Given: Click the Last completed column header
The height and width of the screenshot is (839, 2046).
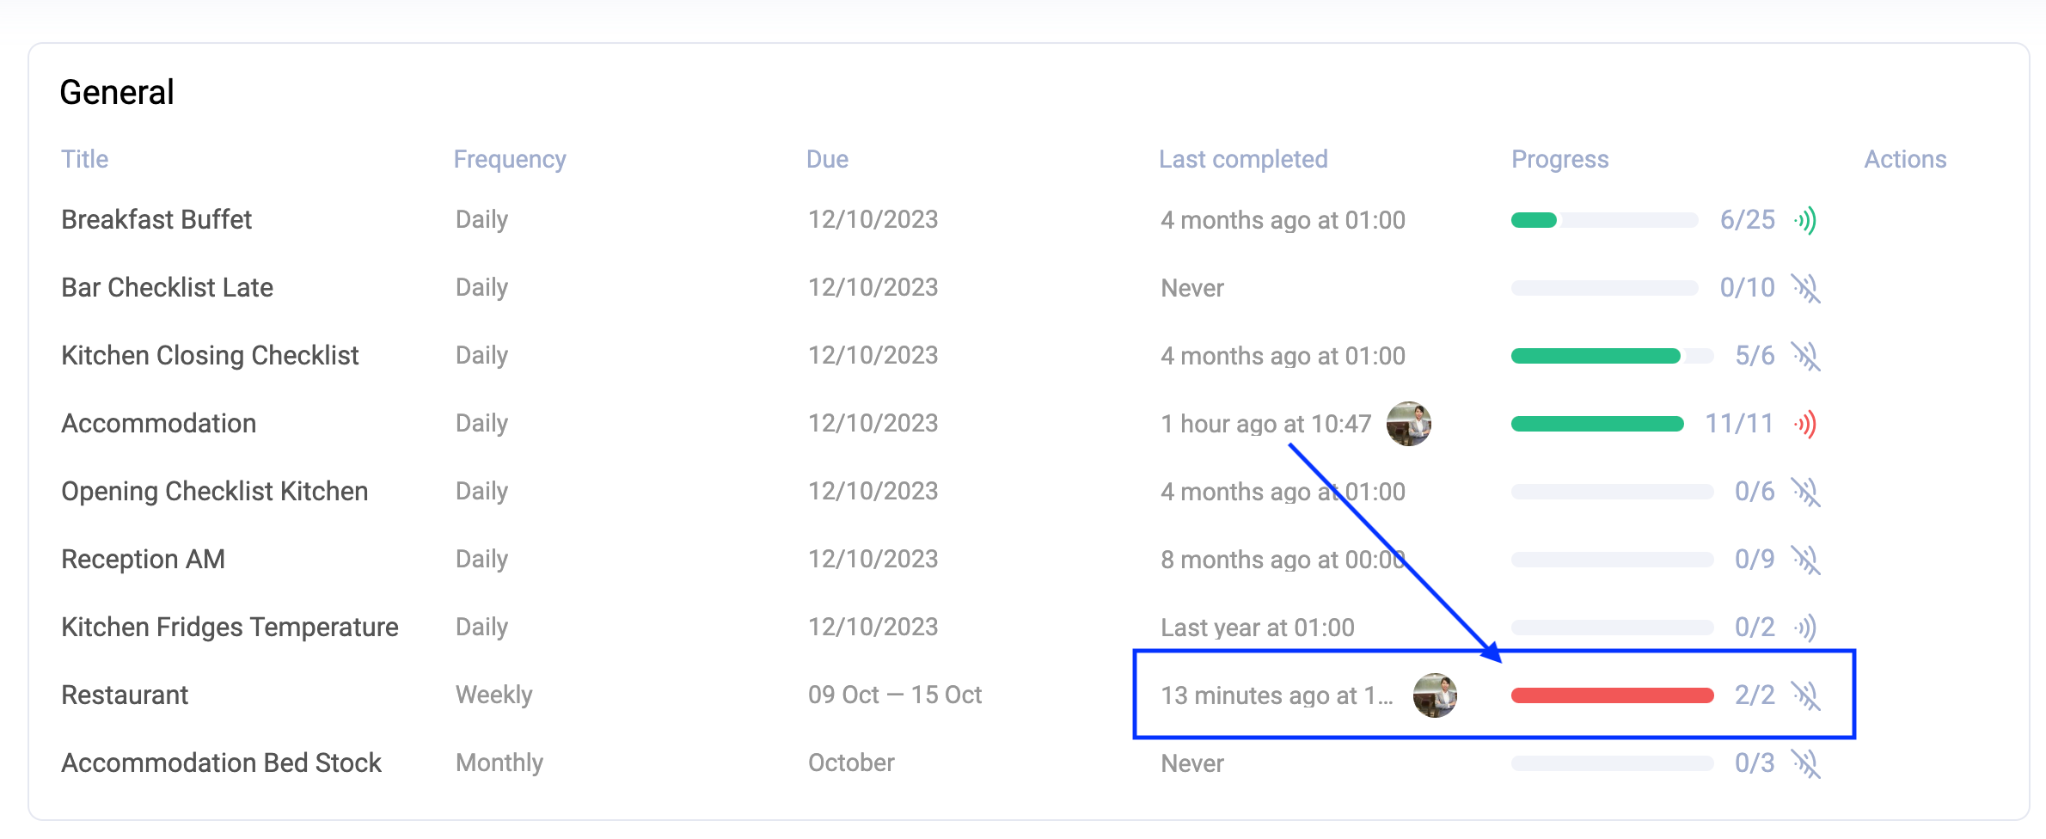Looking at the screenshot, I should point(1243,158).
